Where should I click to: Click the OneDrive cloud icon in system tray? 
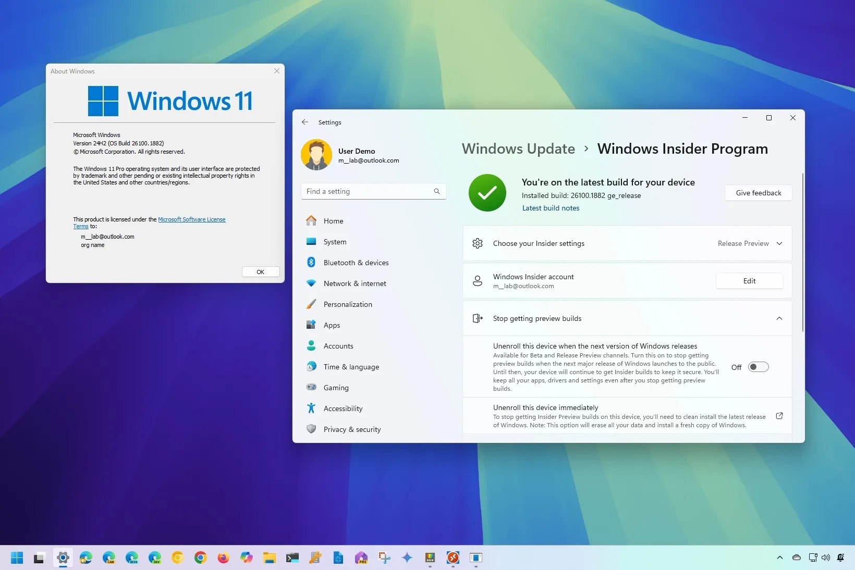(796, 558)
